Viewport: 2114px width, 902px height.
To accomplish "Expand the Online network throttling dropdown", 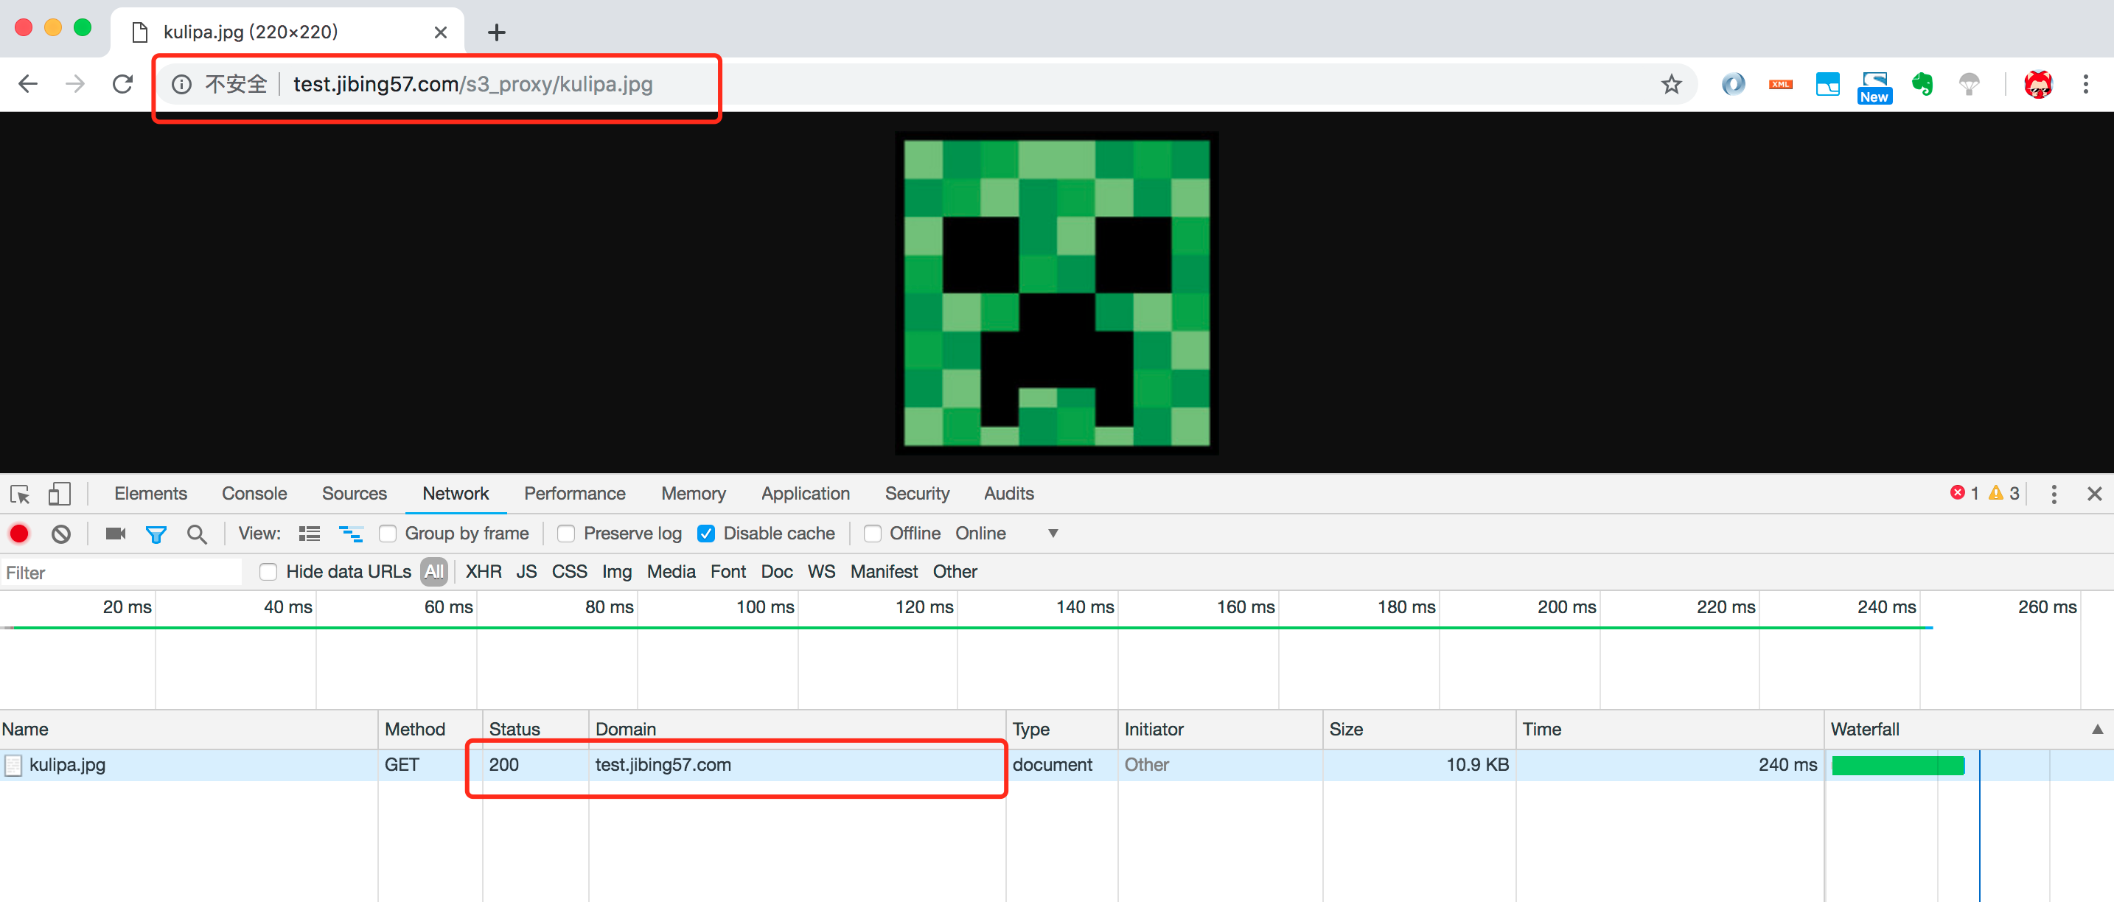I will (1054, 535).
